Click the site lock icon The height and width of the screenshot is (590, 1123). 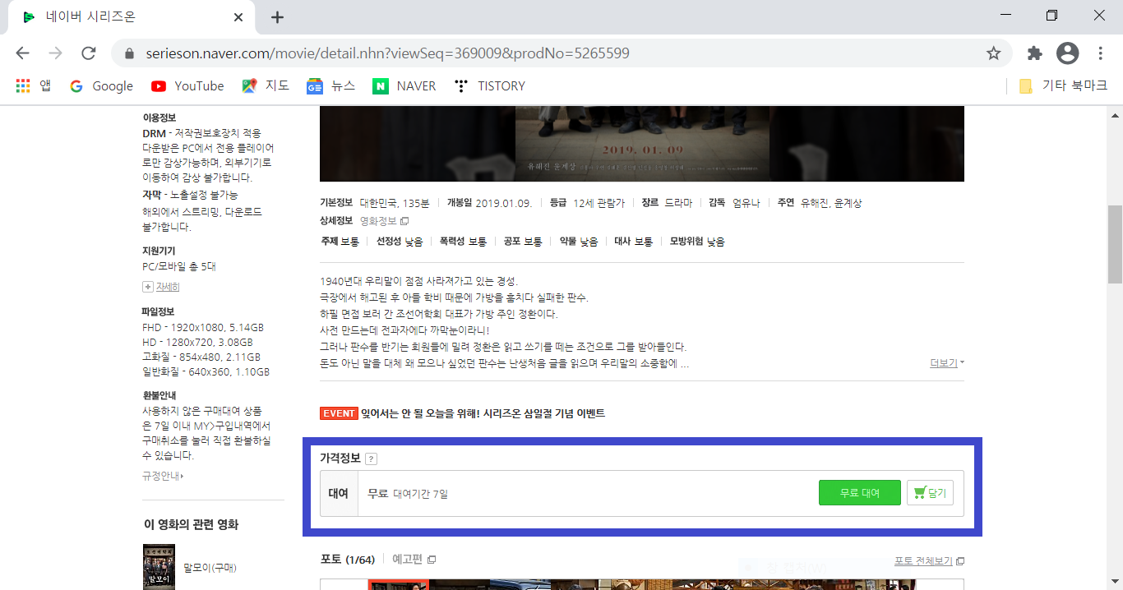coord(128,53)
